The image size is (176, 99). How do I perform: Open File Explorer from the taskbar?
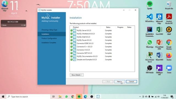click(60, 97)
